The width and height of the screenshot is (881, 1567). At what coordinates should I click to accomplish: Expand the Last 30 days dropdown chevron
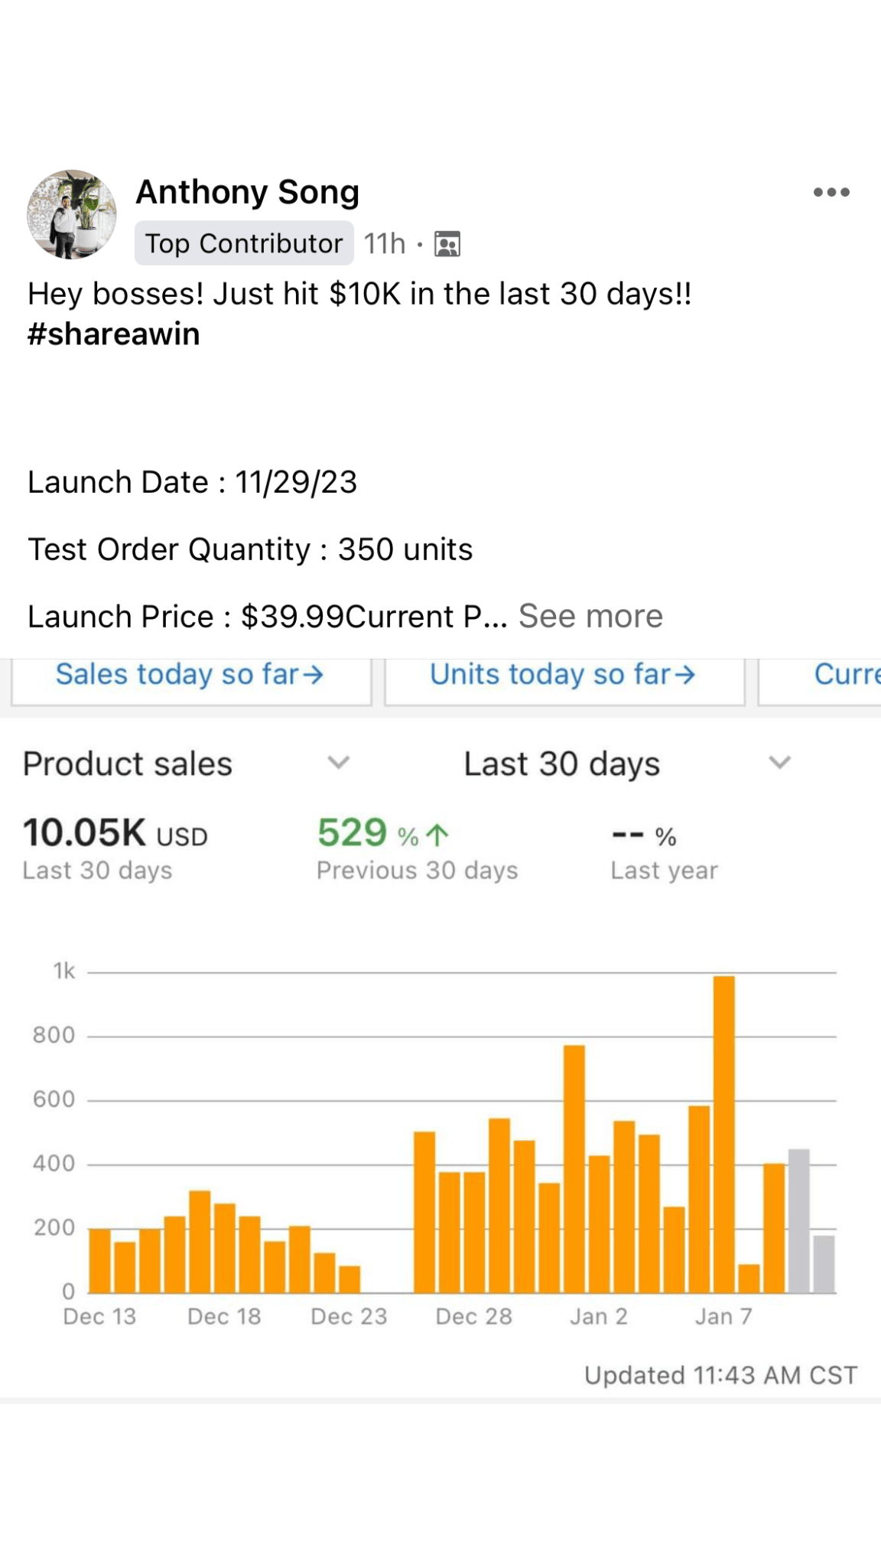pyautogui.click(x=779, y=762)
